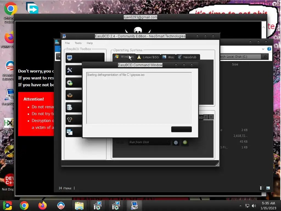Click the scroll-up arrow in ransom note window

264,27
